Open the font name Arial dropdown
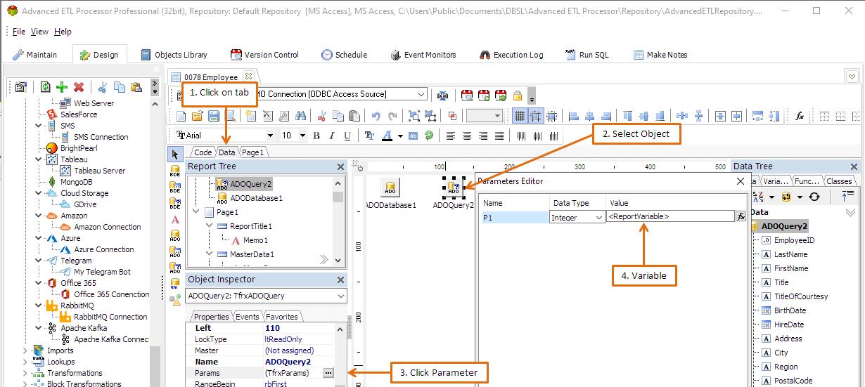This screenshot has height=387, width=865. pos(271,136)
